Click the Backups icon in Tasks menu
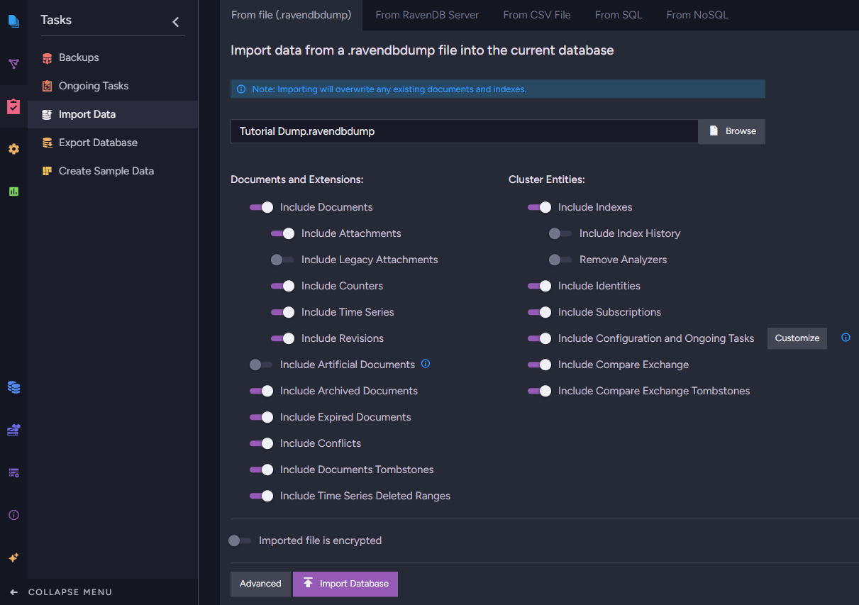The image size is (859, 605). click(47, 58)
